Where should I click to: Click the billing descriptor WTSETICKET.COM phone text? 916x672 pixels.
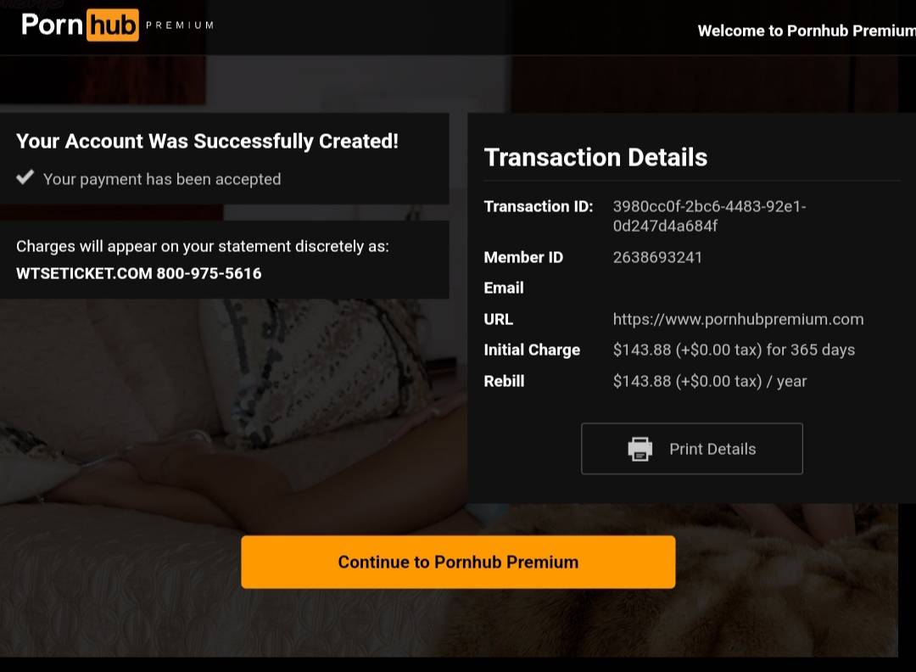(139, 273)
